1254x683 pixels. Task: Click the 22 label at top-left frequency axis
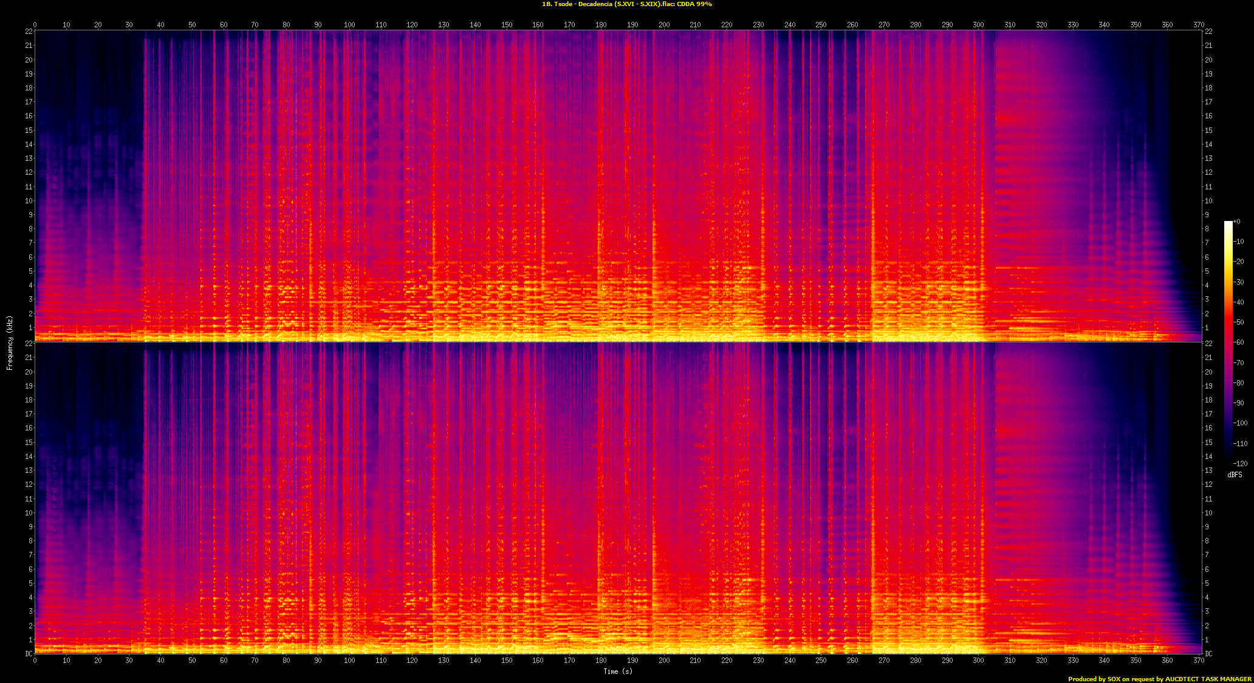29,31
